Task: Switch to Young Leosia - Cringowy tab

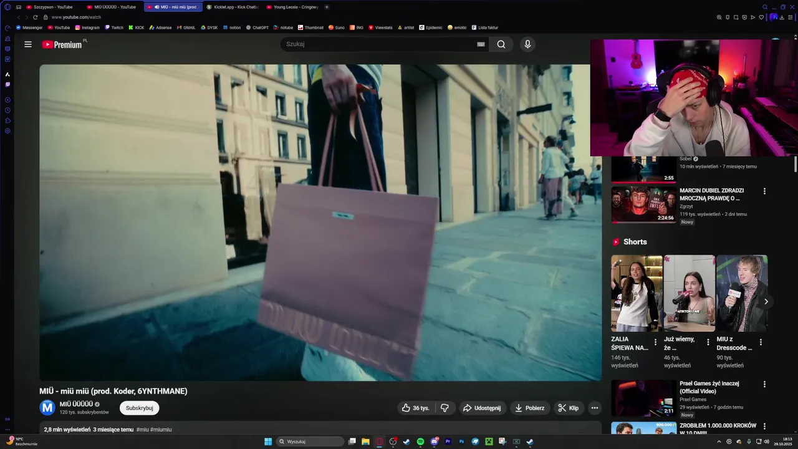Action: point(292,7)
